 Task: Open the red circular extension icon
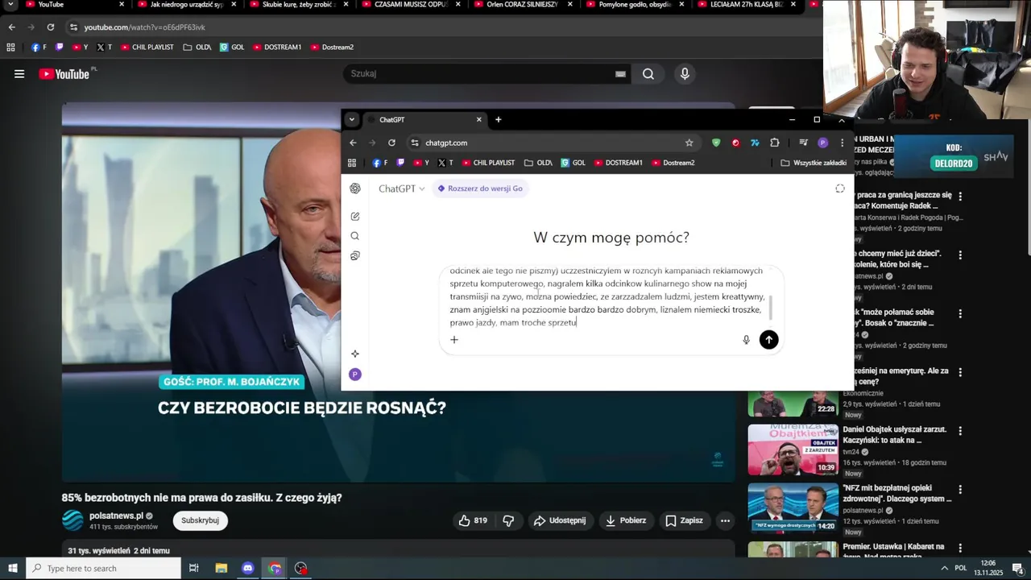pyautogui.click(x=735, y=143)
